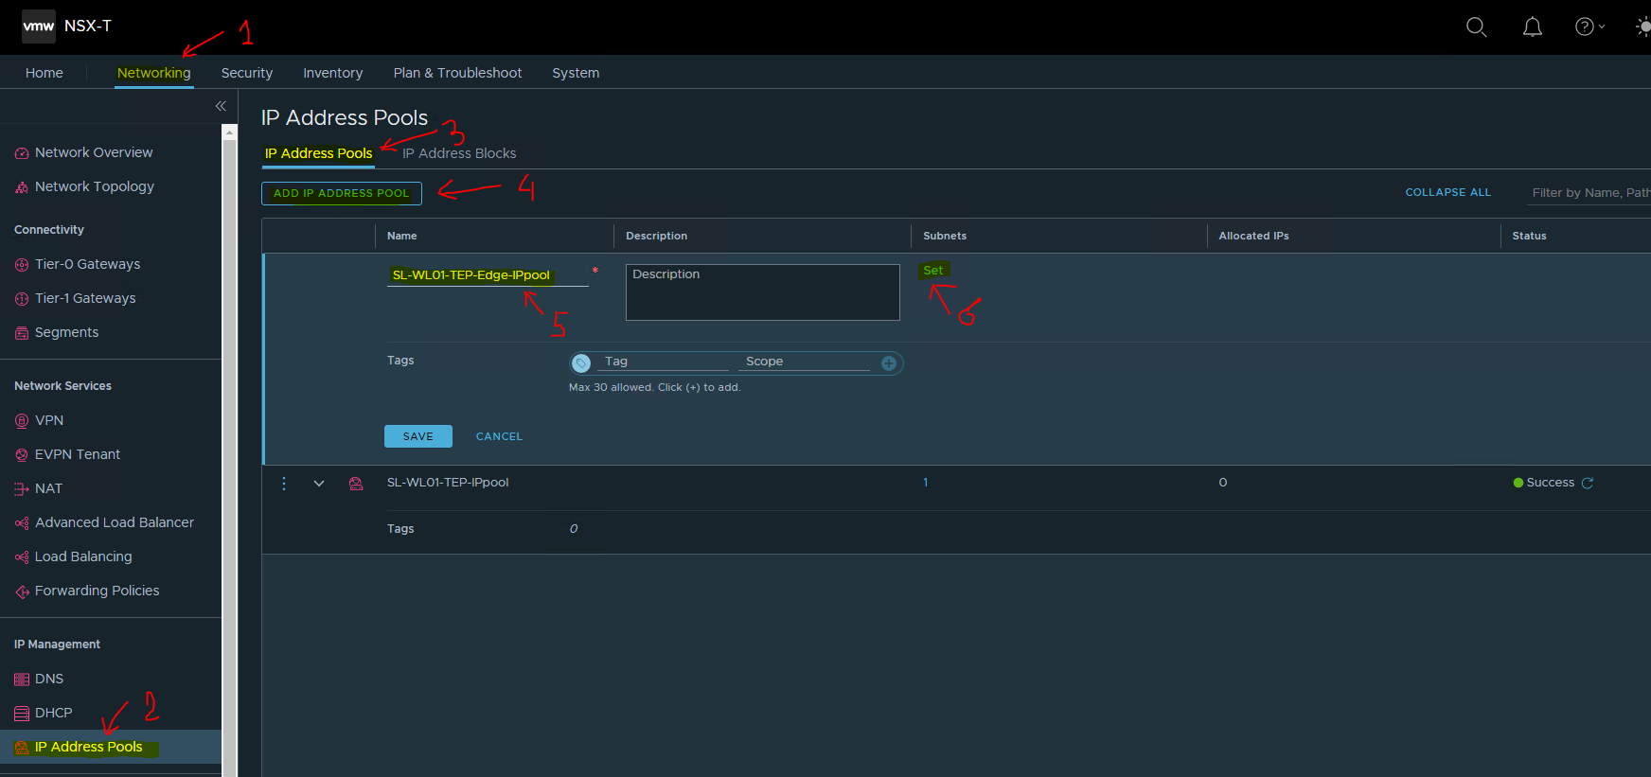Click the Load Balancing icon

pyautogui.click(x=22, y=557)
